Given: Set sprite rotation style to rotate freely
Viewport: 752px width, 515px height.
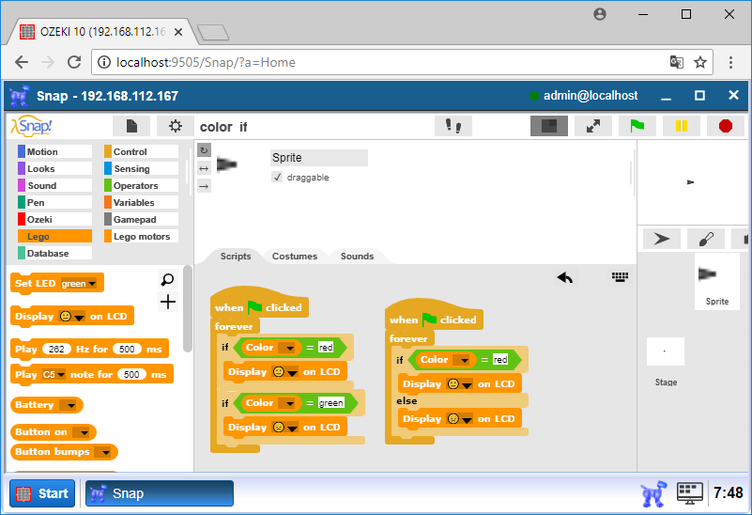Looking at the screenshot, I should point(204,150).
